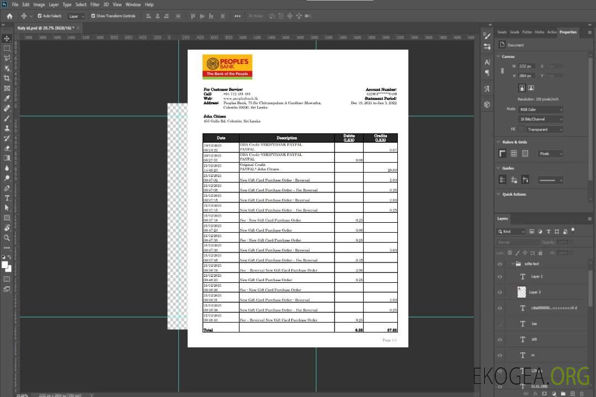Close the Italy id.psd document tab
The image size is (596, 397).
(78, 28)
